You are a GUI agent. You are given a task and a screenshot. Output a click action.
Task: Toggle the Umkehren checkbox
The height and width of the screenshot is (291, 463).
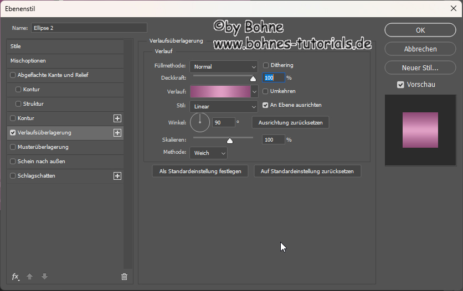click(x=266, y=91)
